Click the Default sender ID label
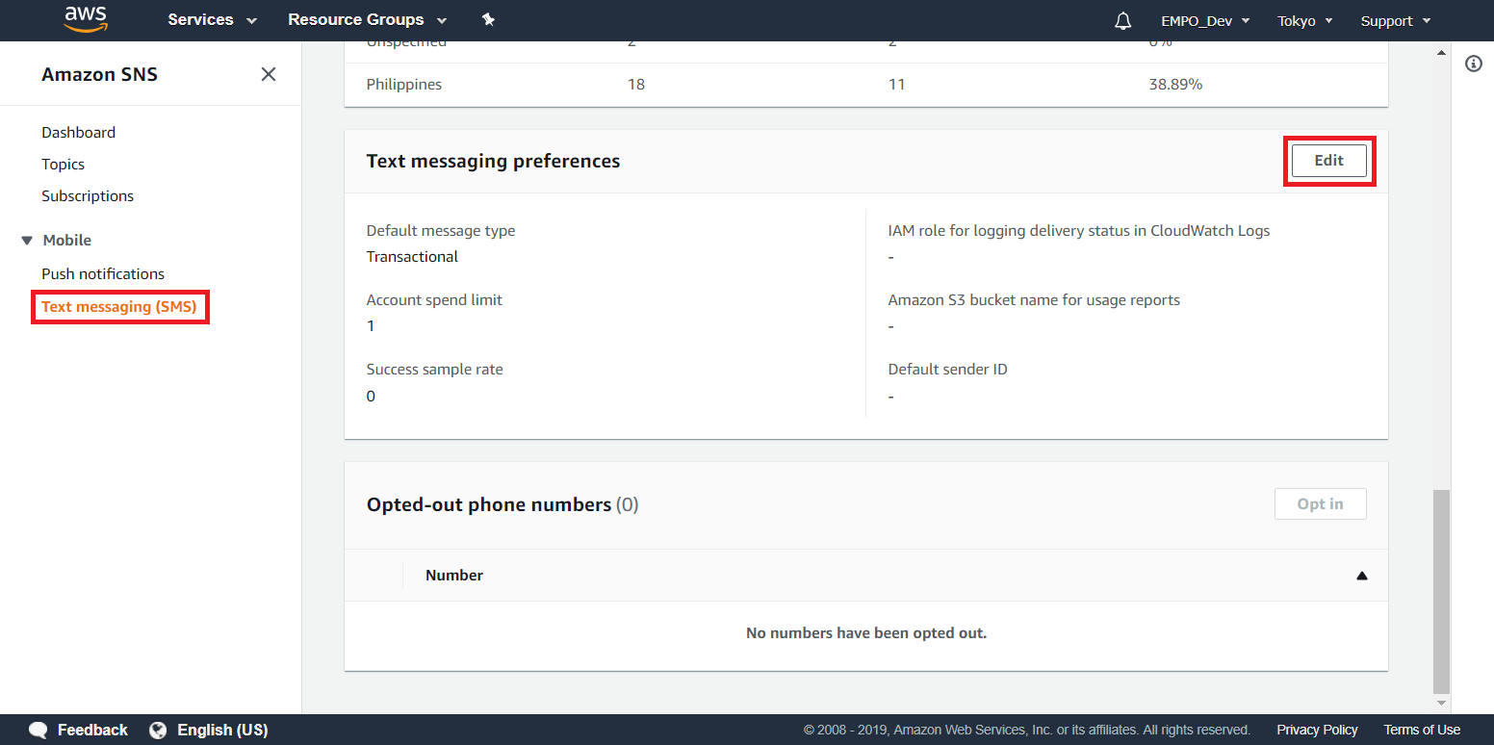 point(947,370)
